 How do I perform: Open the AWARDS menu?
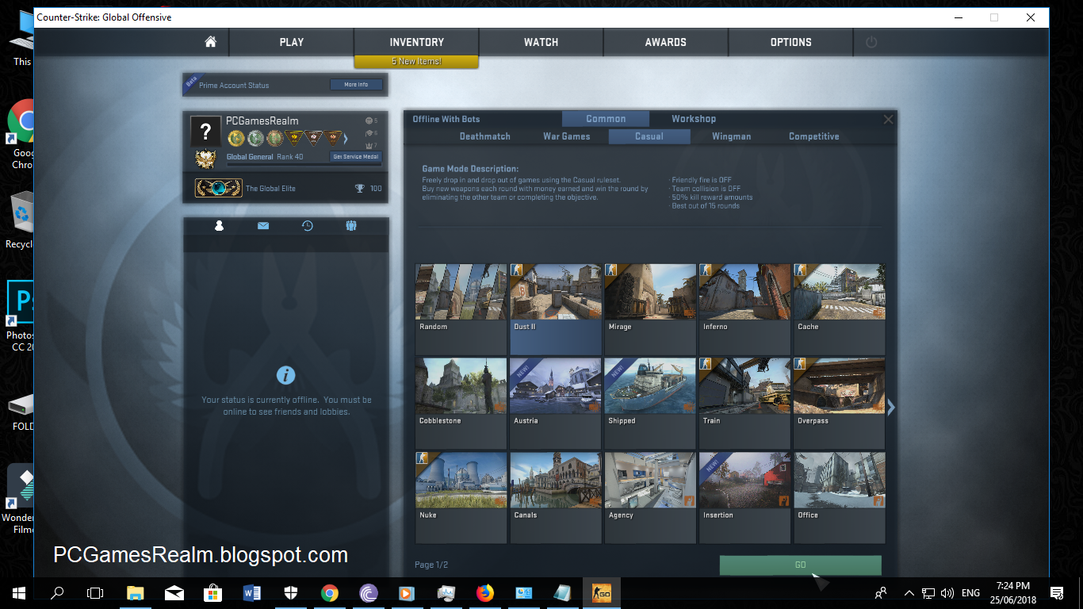666,42
